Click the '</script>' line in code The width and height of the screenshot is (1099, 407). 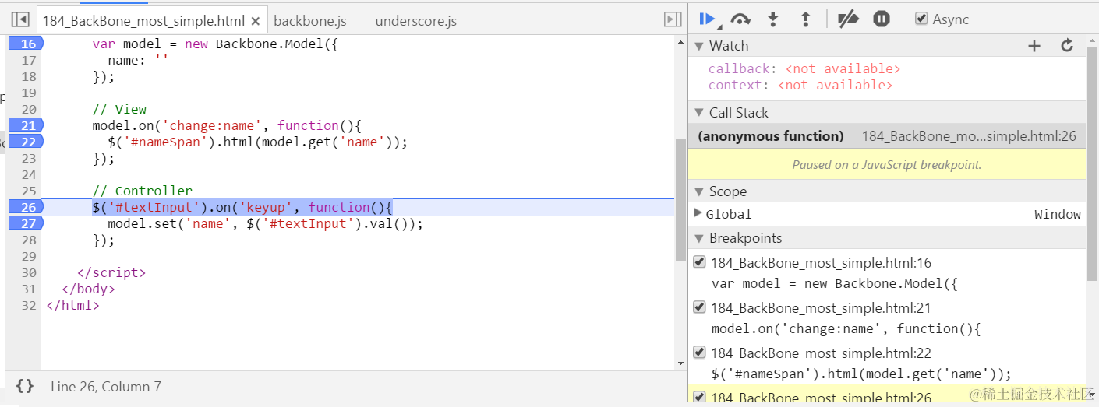[111, 272]
